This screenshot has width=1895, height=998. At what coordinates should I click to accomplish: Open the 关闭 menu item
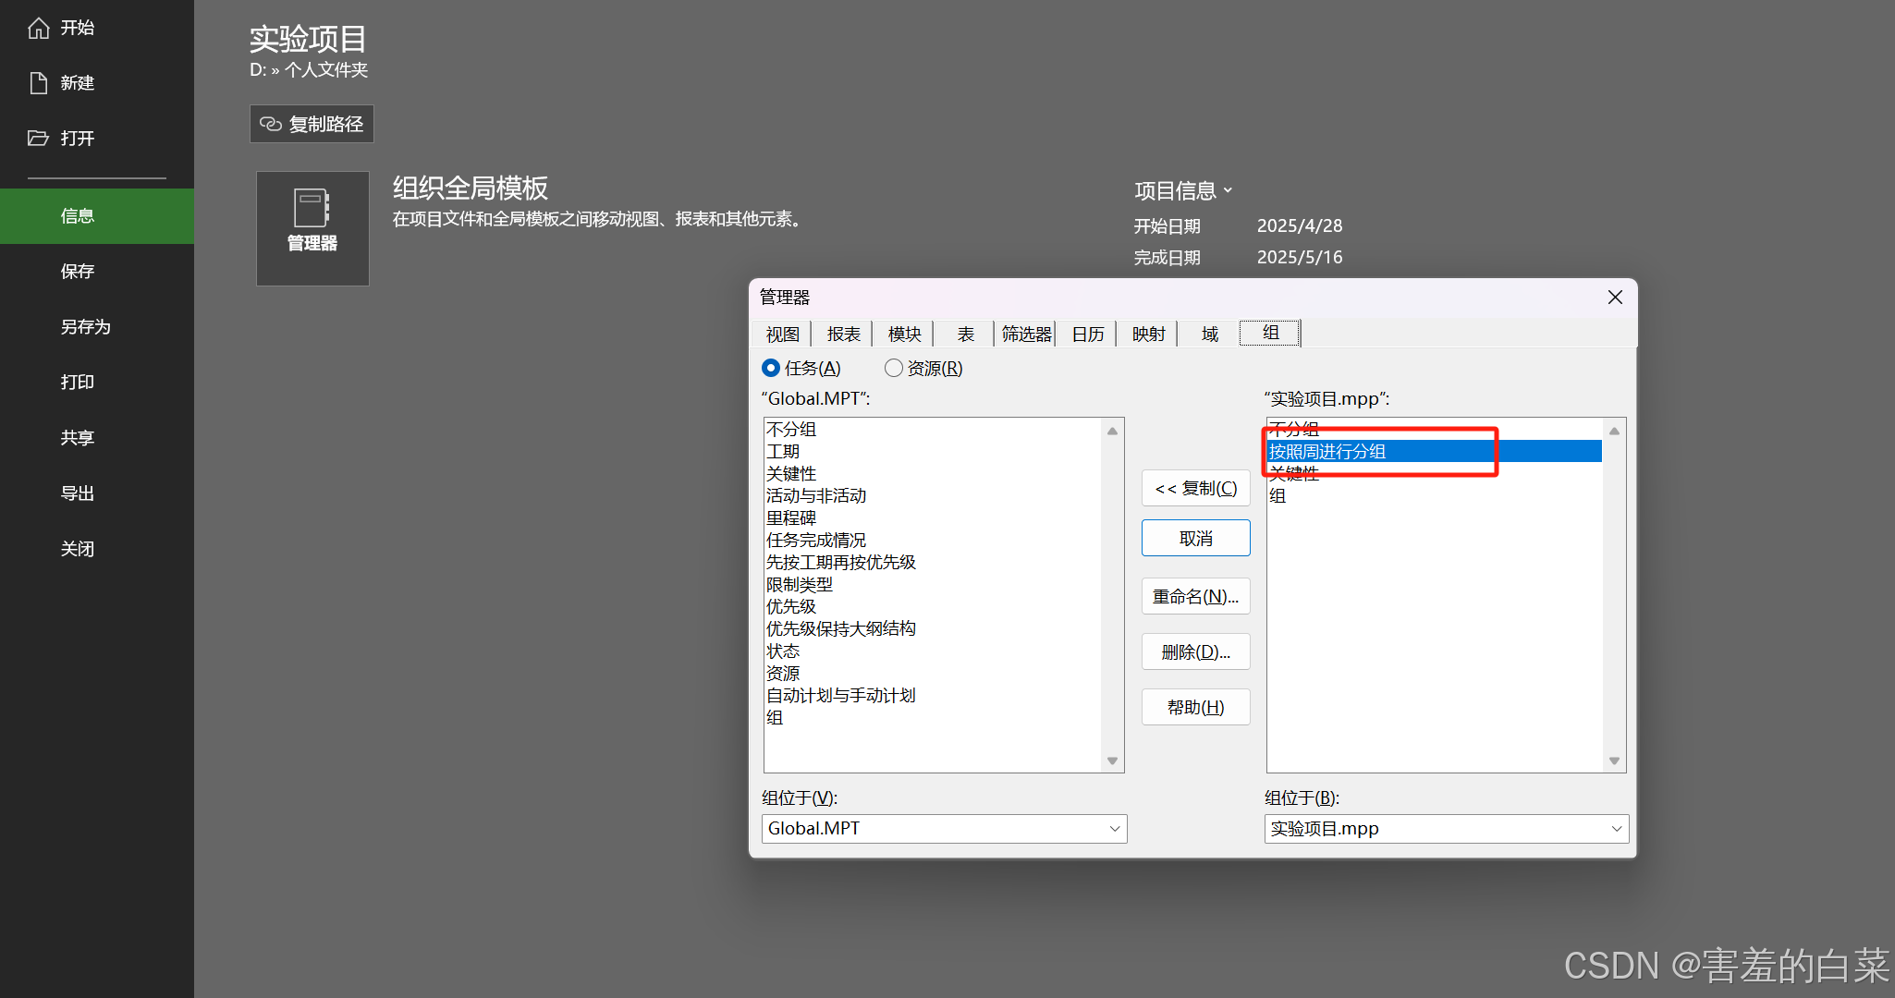(97, 549)
